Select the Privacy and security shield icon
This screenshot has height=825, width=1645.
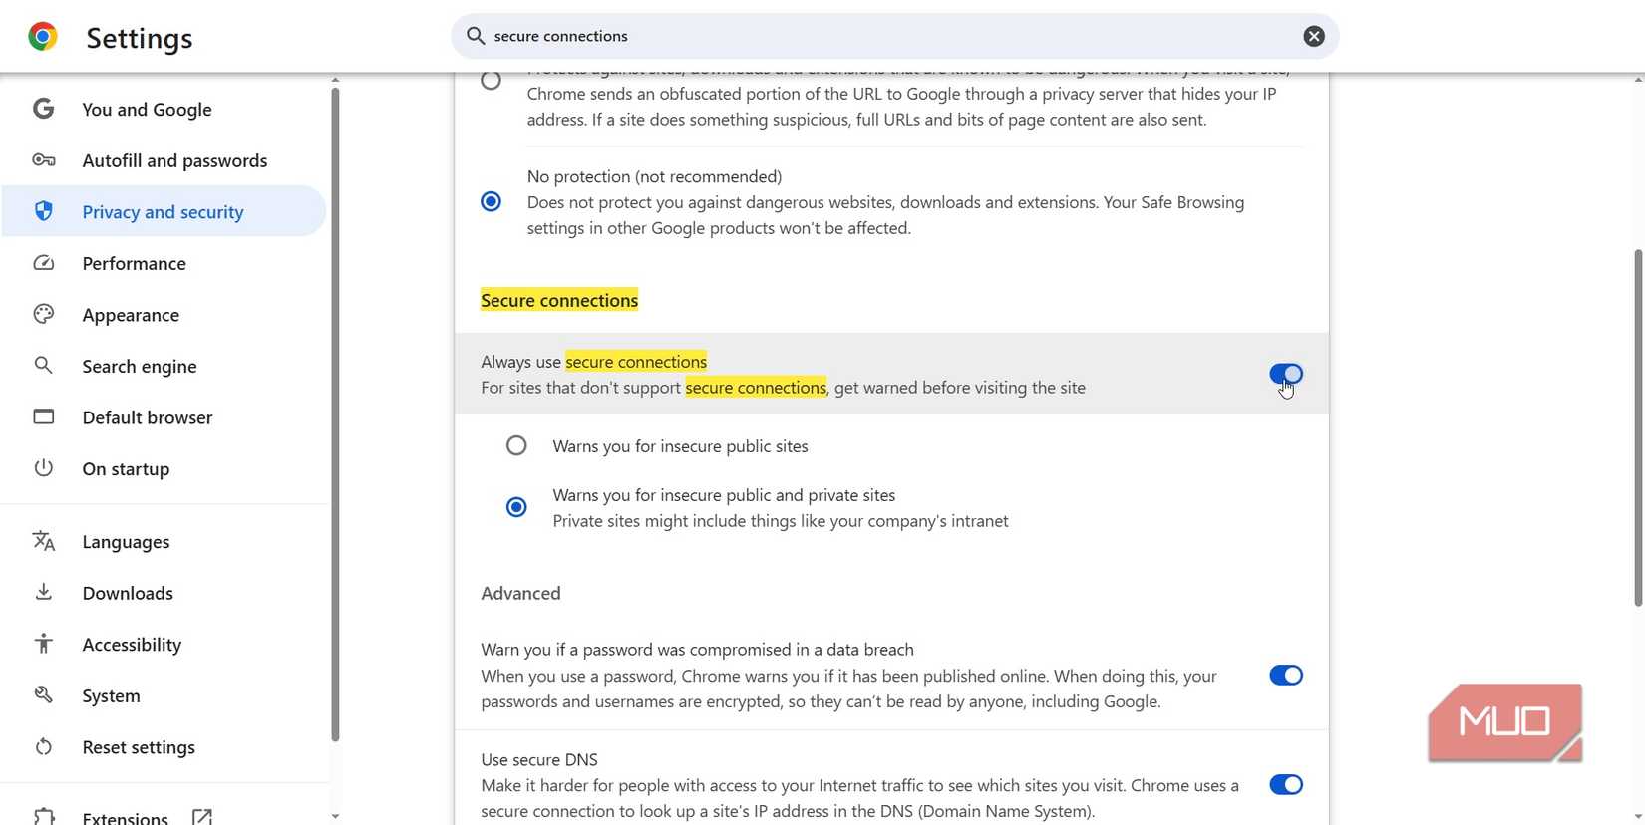click(x=44, y=211)
